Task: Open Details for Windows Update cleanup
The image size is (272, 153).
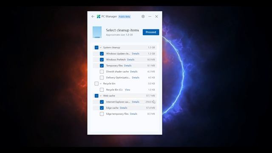Action: click(x=136, y=54)
